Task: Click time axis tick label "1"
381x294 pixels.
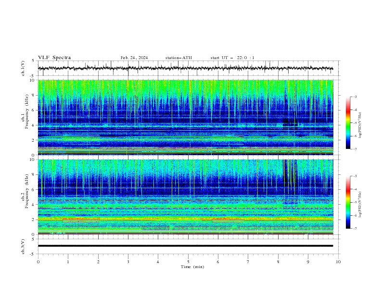Action: pyautogui.click(x=68, y=262)
